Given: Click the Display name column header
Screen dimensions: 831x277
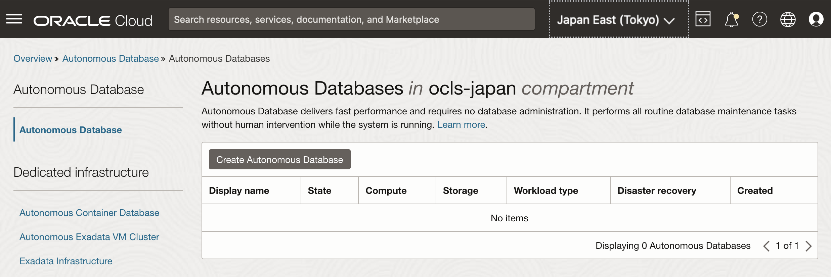Looking at the screenshot, I should coord(239,190).
